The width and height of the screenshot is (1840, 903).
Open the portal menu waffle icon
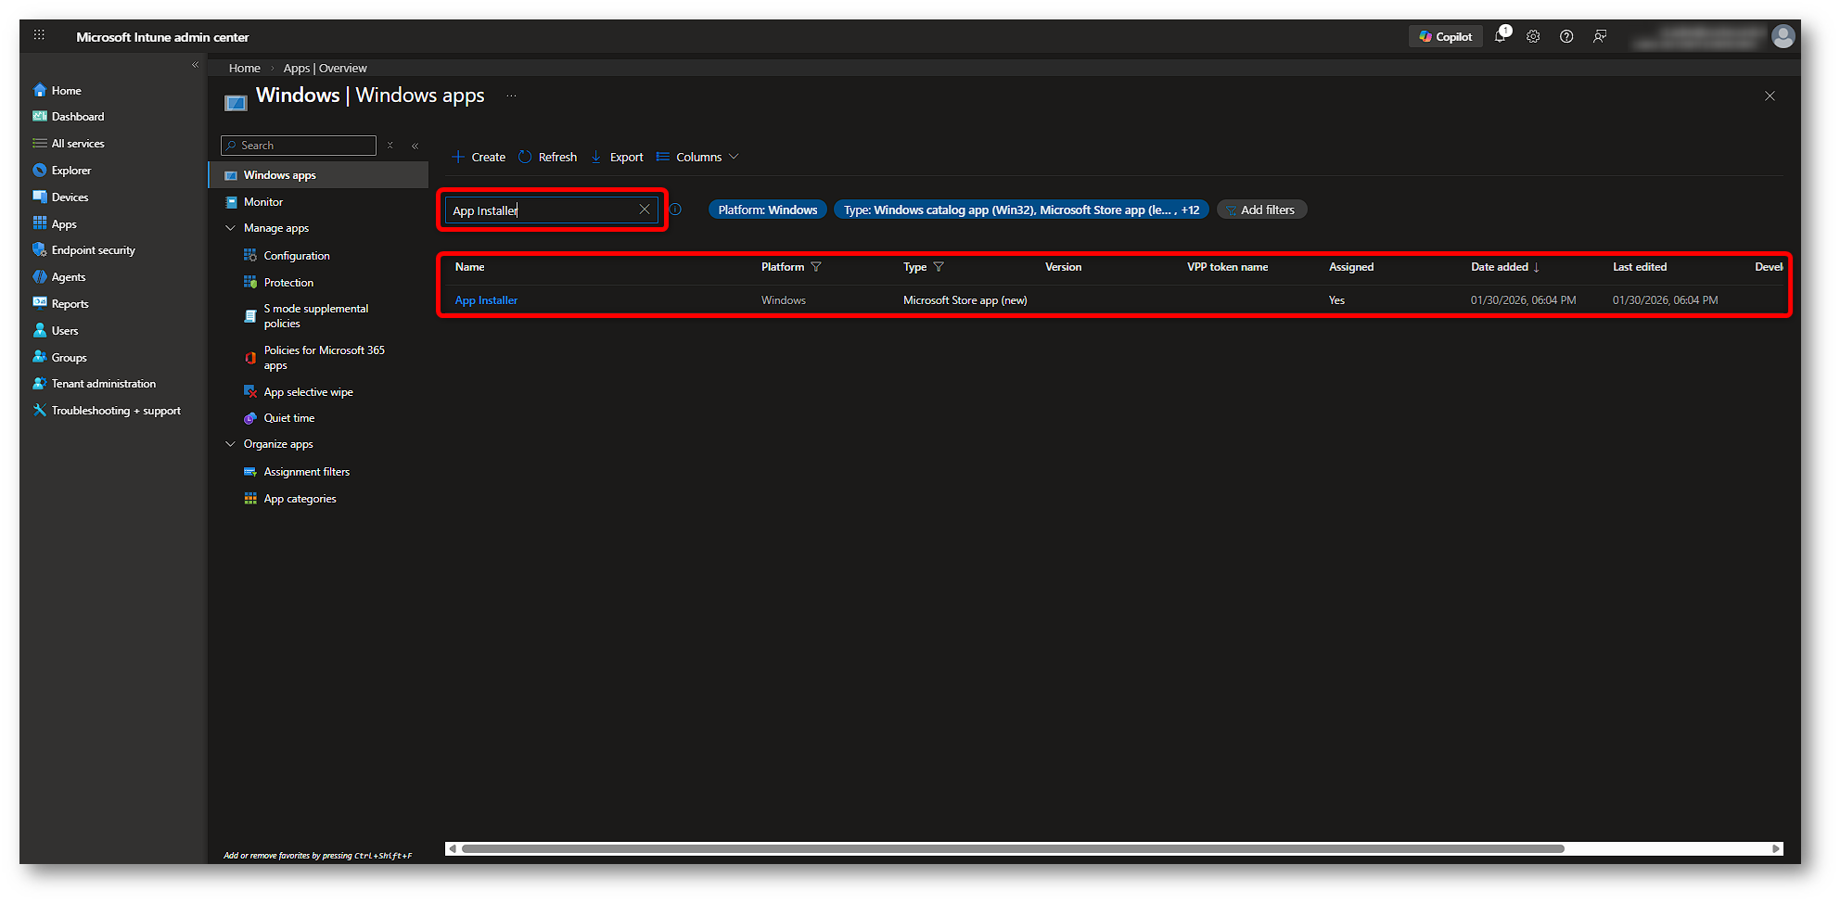(x=39, y=35)
